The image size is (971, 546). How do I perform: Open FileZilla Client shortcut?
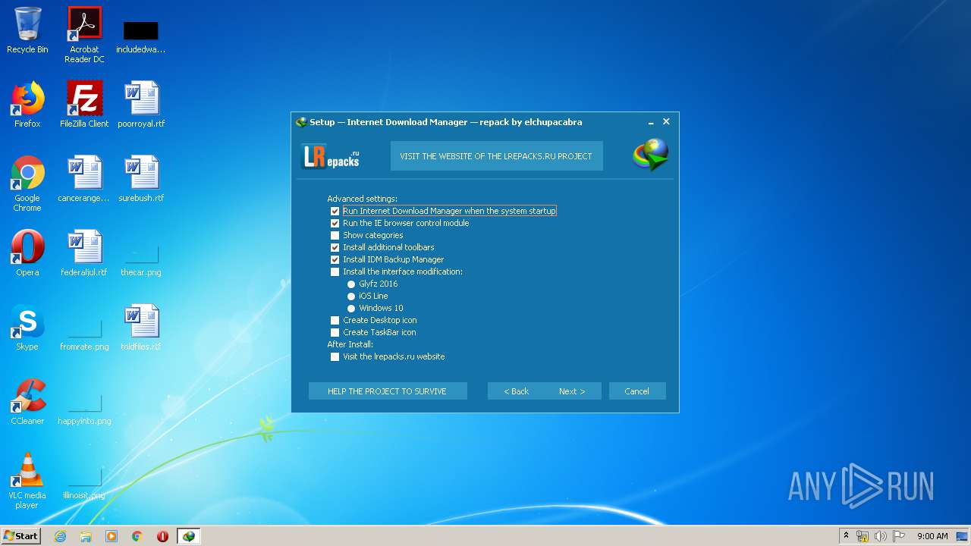pyautogui.click(x=84, y=105)
